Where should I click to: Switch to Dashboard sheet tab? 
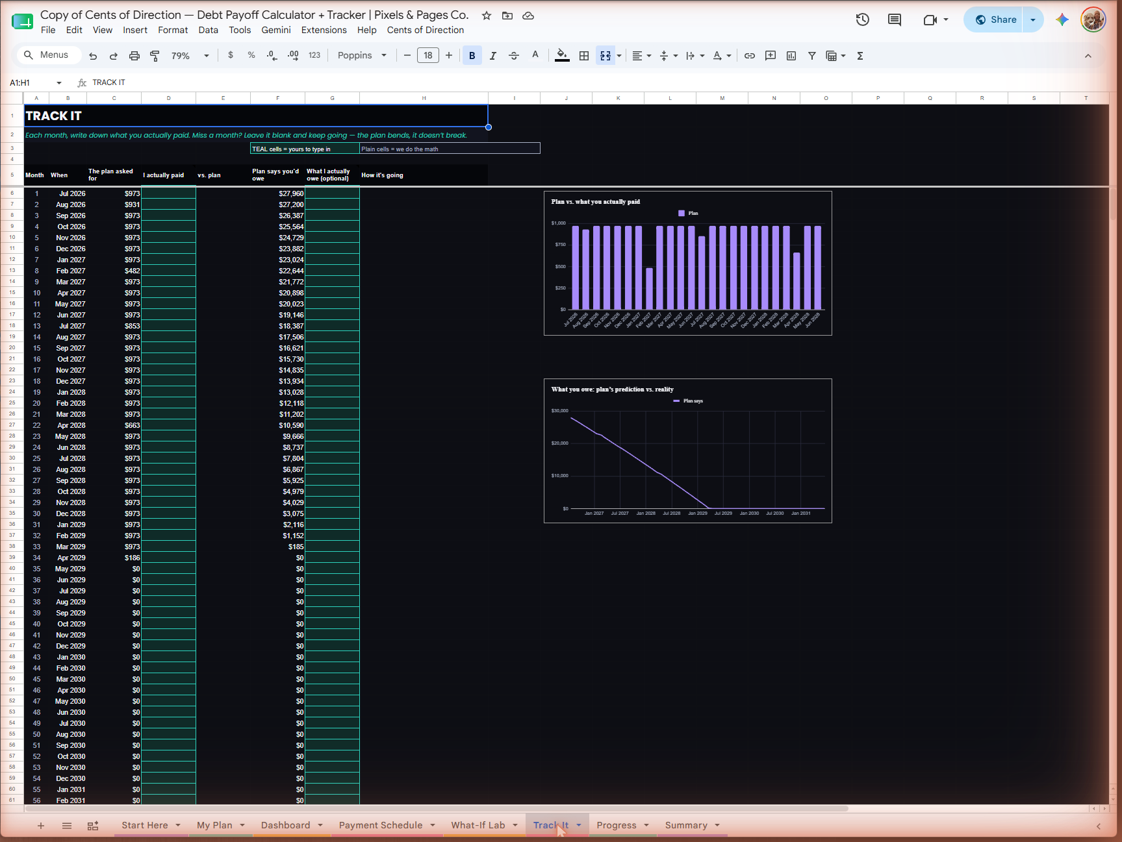point(286,825)
